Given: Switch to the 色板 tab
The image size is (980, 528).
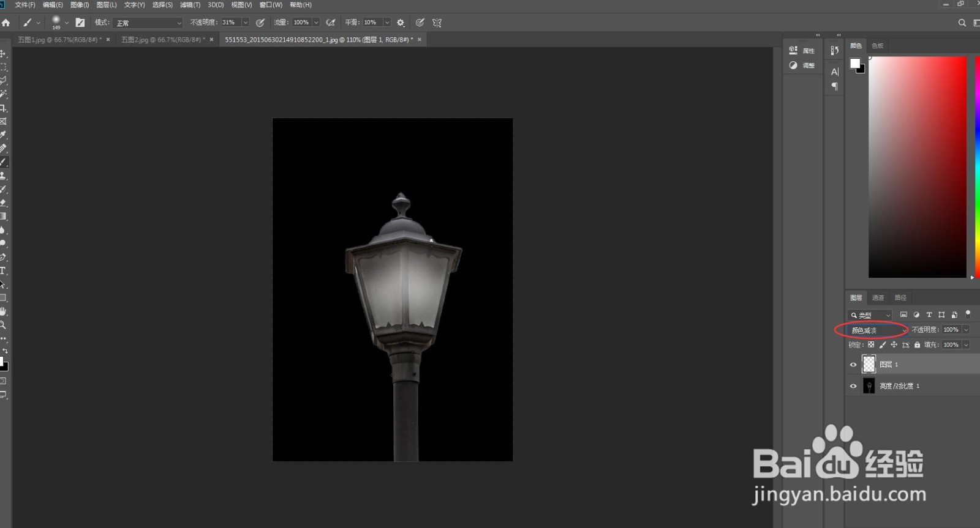Looking at the screenshot, I should point(878,46).
